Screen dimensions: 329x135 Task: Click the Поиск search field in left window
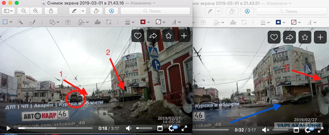pos(155,11)
